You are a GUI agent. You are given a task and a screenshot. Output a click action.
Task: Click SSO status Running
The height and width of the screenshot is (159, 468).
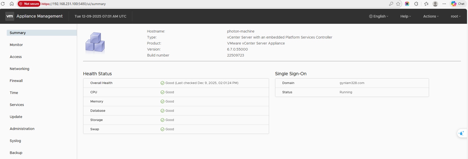click(x=346, y=92)
